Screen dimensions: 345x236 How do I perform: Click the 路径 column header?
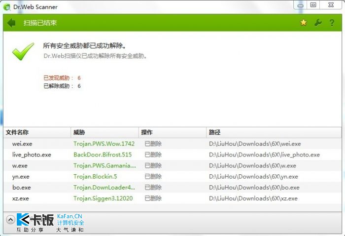coord(214,132)
